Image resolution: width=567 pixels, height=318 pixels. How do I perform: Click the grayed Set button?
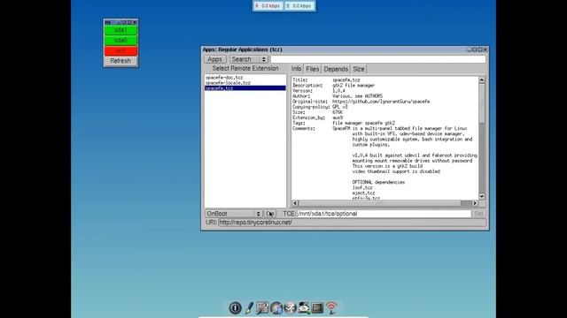[x=478, y=214]
